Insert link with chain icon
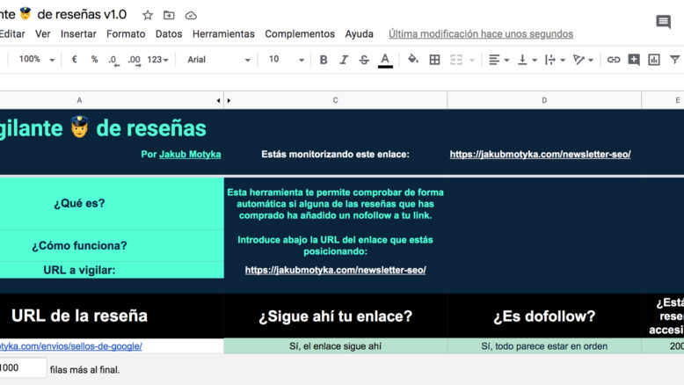This screenshot has height=385, width=684. (614, 60)
